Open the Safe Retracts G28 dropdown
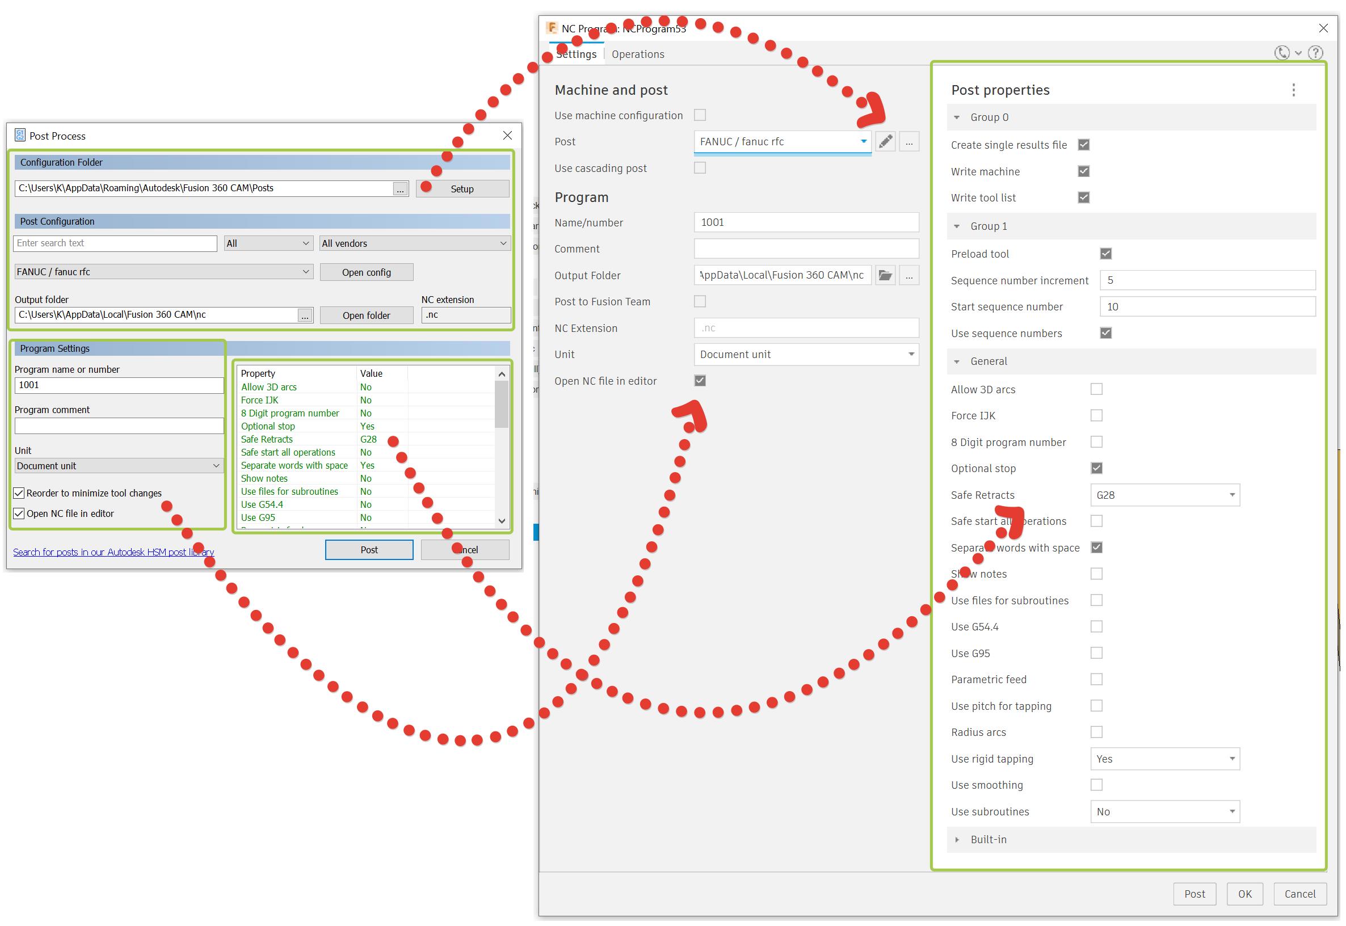Screen dimensions: 1346x926 (x=1164, y=495)
